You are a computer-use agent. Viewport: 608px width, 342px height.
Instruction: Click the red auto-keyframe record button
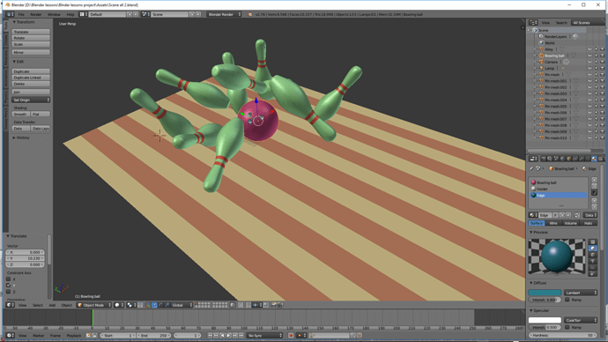pos(291,336)
